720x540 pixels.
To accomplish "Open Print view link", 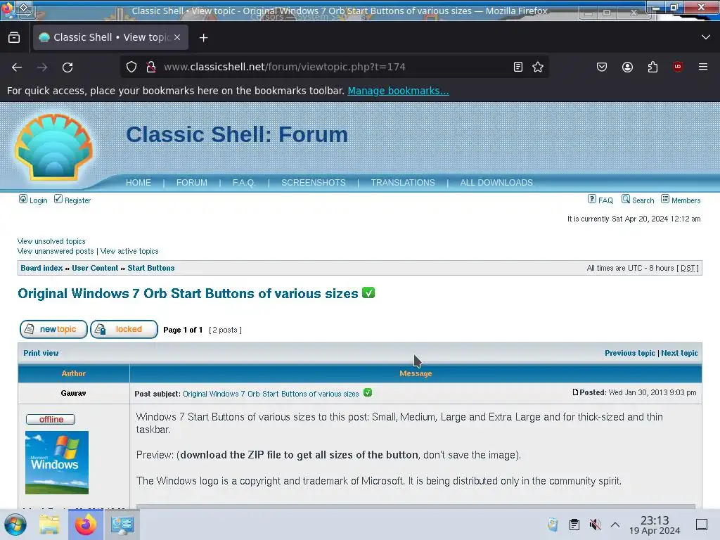I will [x=41, y=353].
